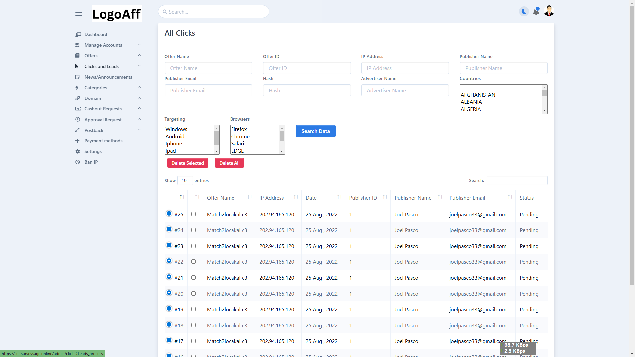The image size is (635, 357).
Task: Toggle dark mode moon icon
Action: (x=524, y=11)
